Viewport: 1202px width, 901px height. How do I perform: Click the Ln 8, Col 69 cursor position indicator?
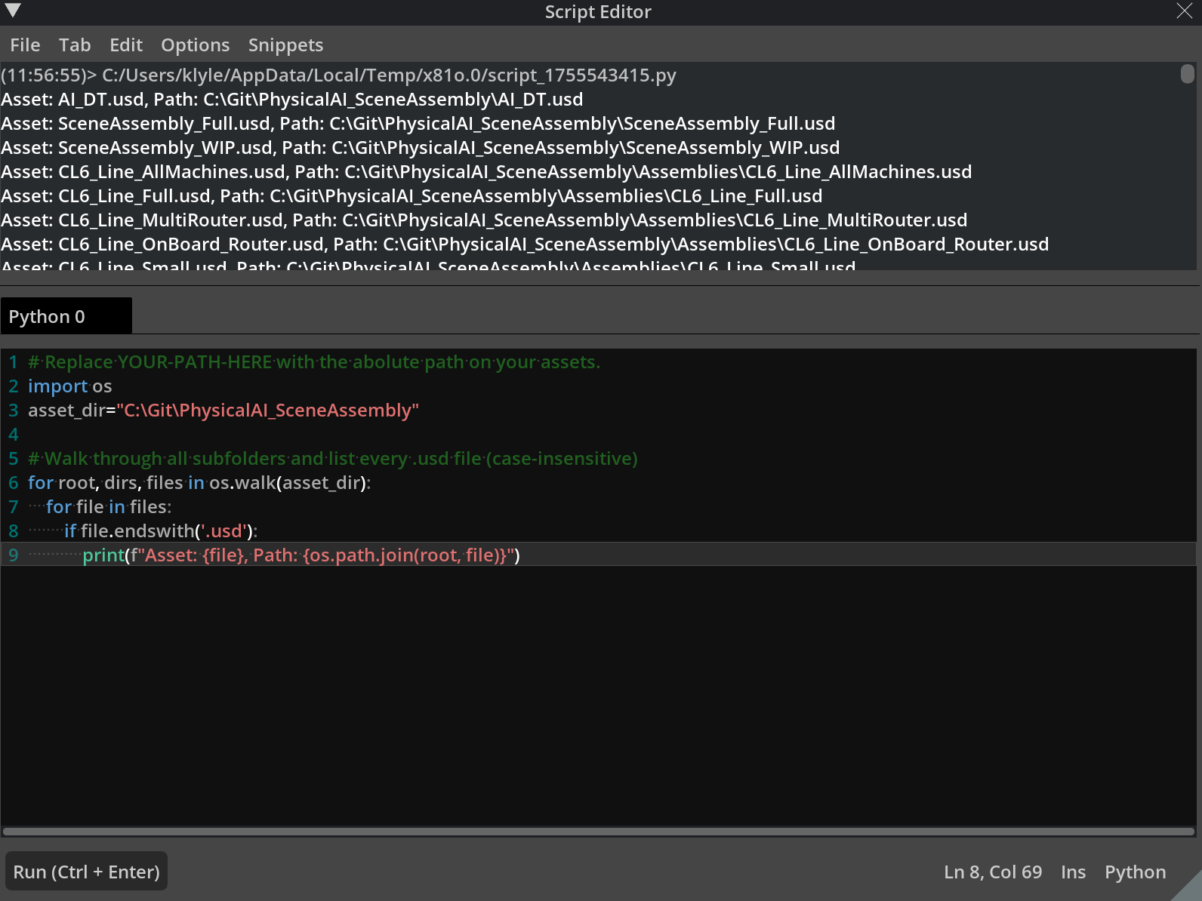[x=992, y=872]
